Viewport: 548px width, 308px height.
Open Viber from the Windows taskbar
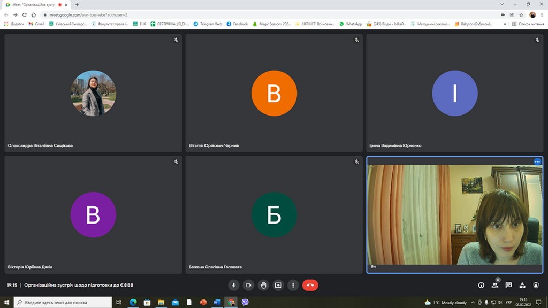click(x=245, y=302)
